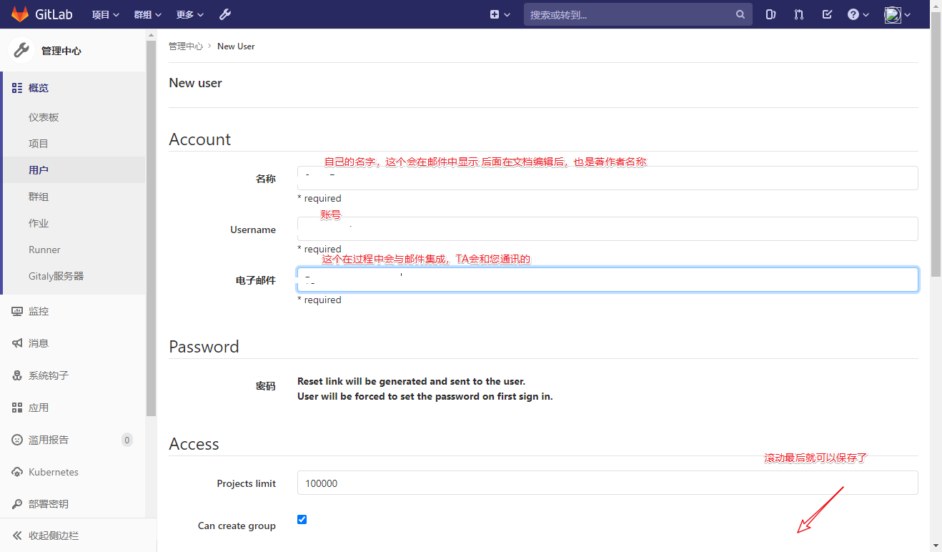Viewport: 942px width, 552px height.
Task: Open 项目 in the sidebar
Action: [39, 144]
